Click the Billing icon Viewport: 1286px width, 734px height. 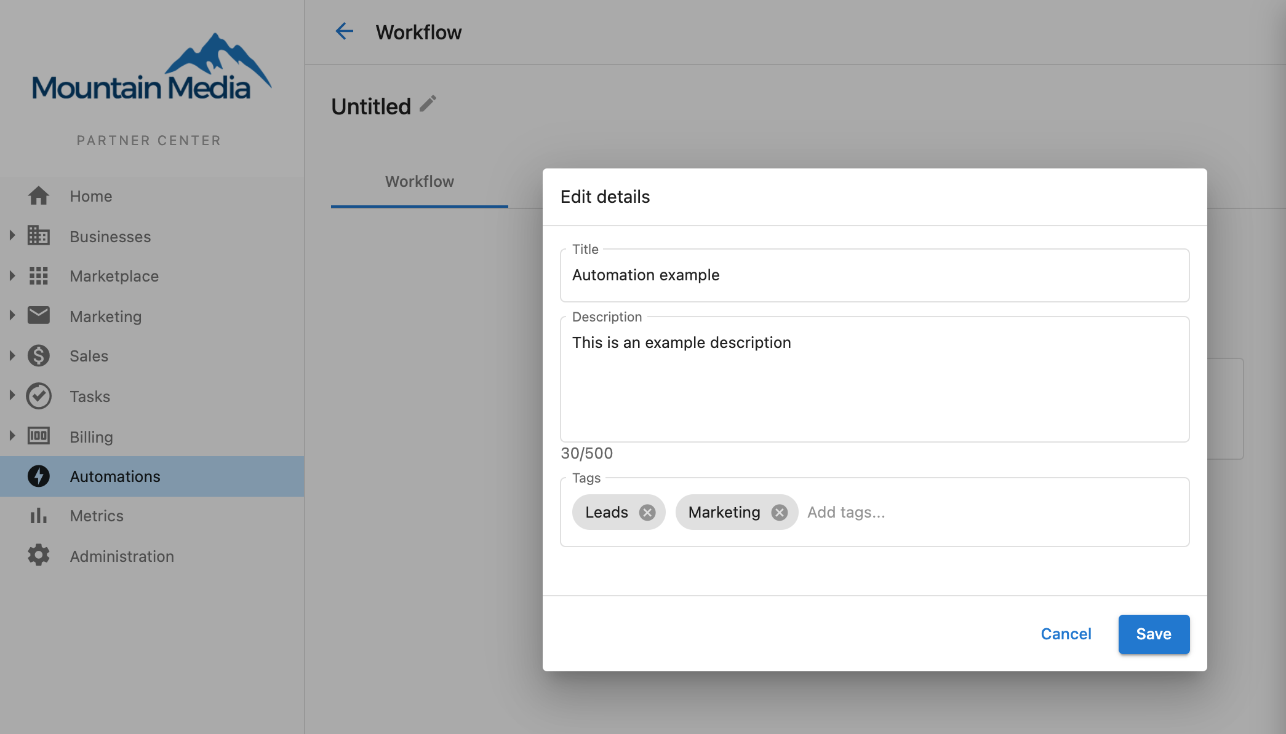point(38,436)
